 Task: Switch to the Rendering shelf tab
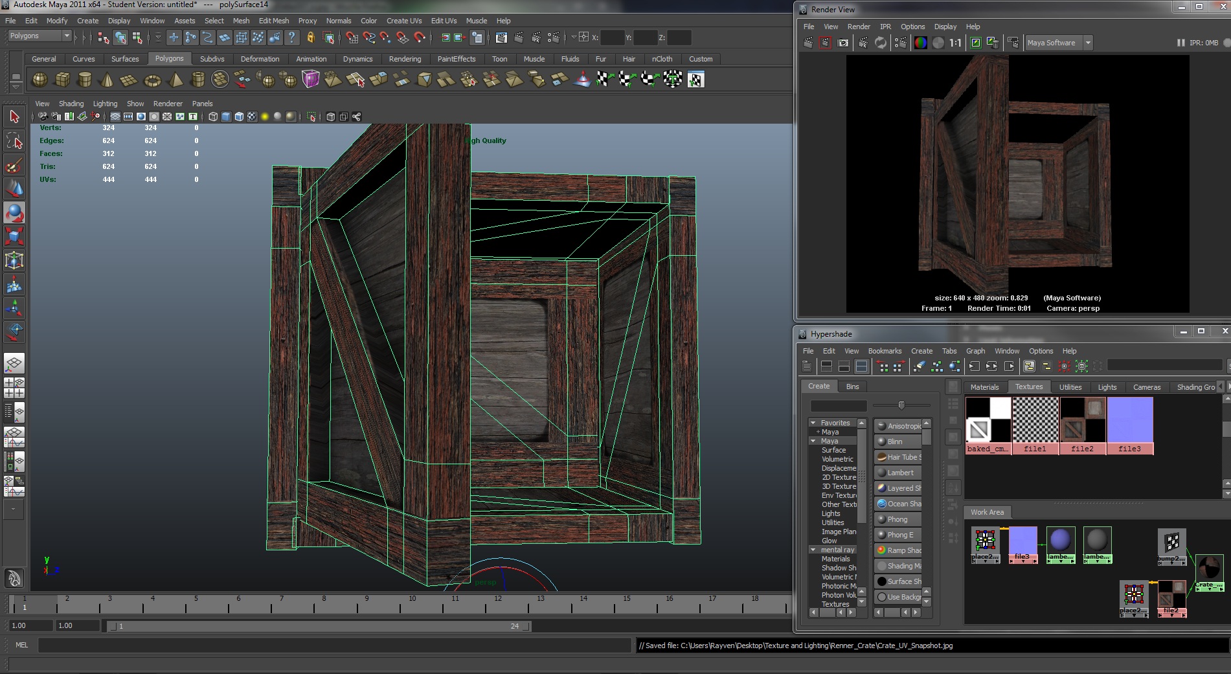(x=405, y=59)
